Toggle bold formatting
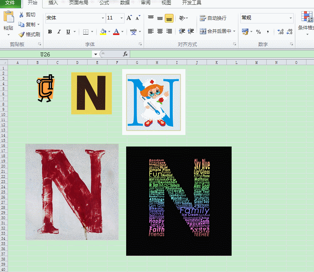Image resolution: width=314 pixels, height=272 pixels. (50, 32)
